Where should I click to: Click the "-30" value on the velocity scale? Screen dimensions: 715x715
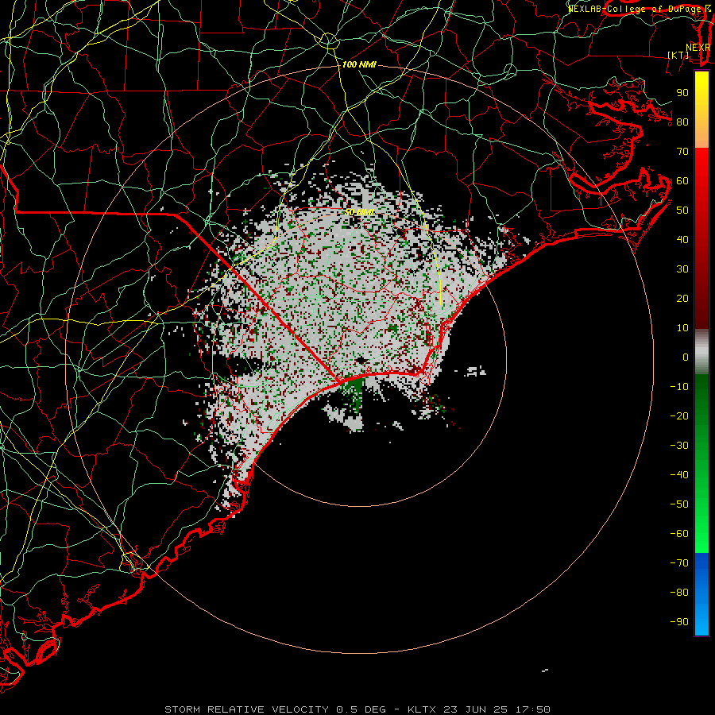click(x=679, y=446)
